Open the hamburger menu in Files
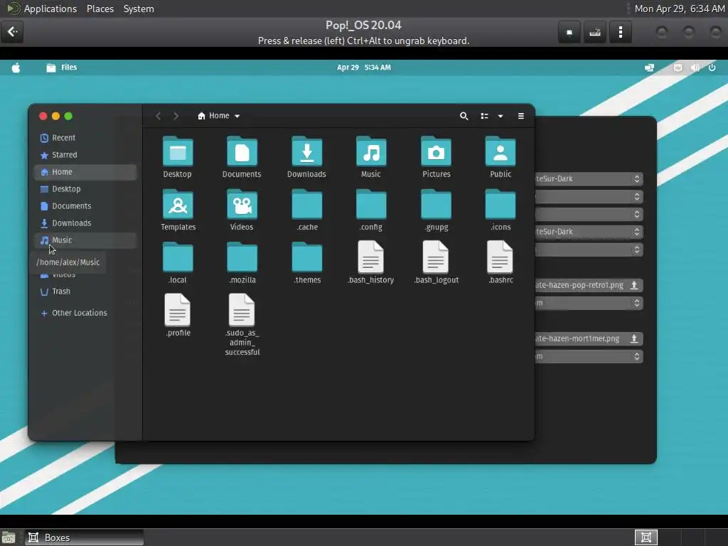This screenshot has height=546, width=728. (x=521, y=116)
